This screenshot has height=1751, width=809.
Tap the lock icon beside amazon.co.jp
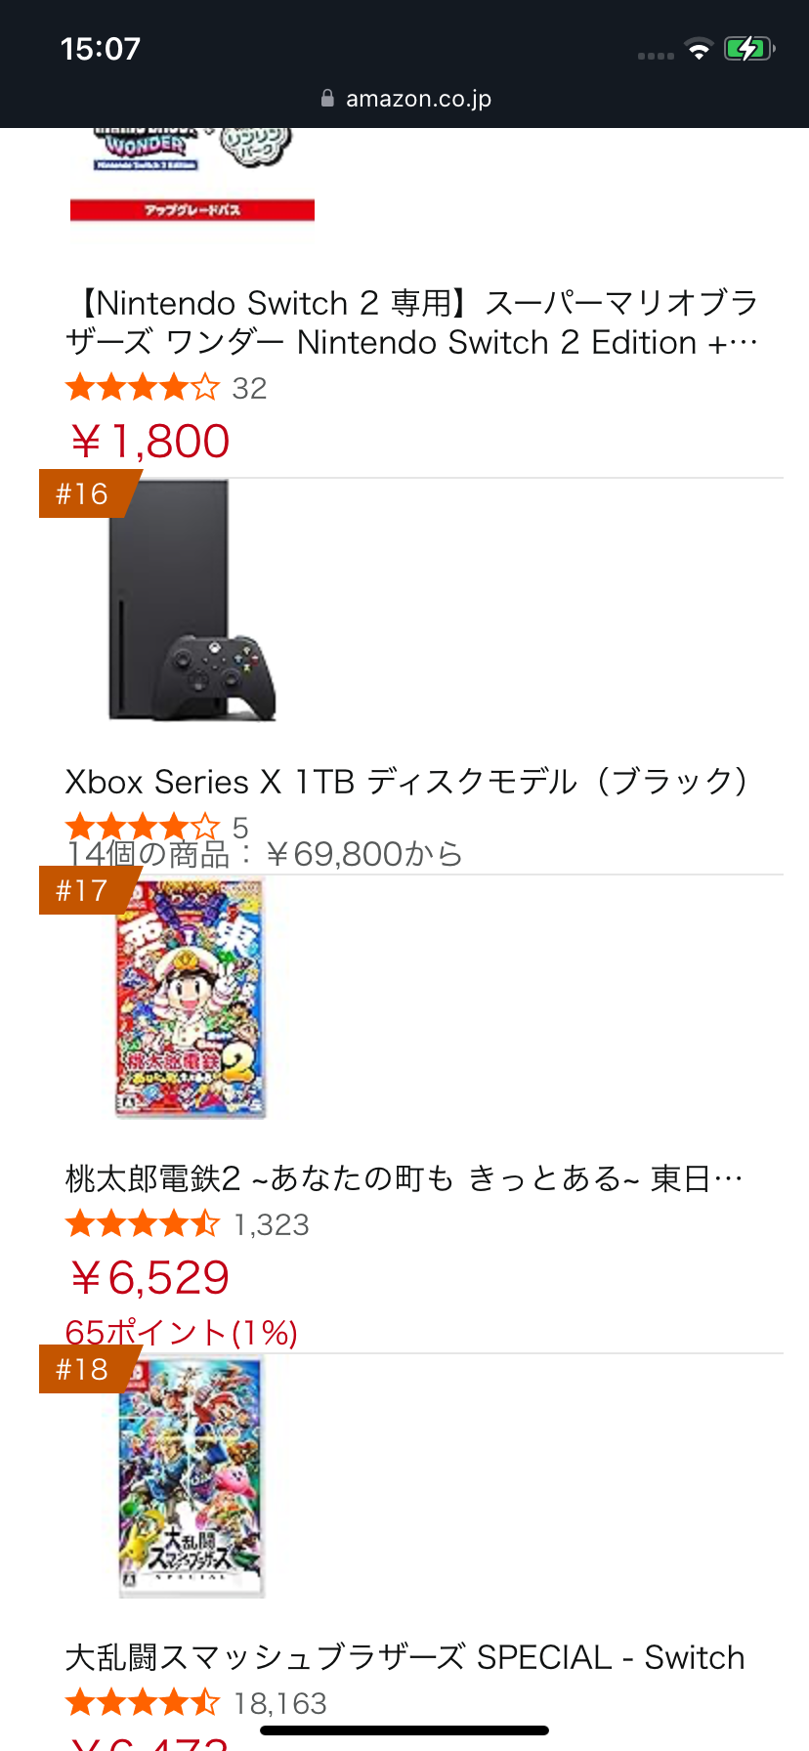[327, 99]
